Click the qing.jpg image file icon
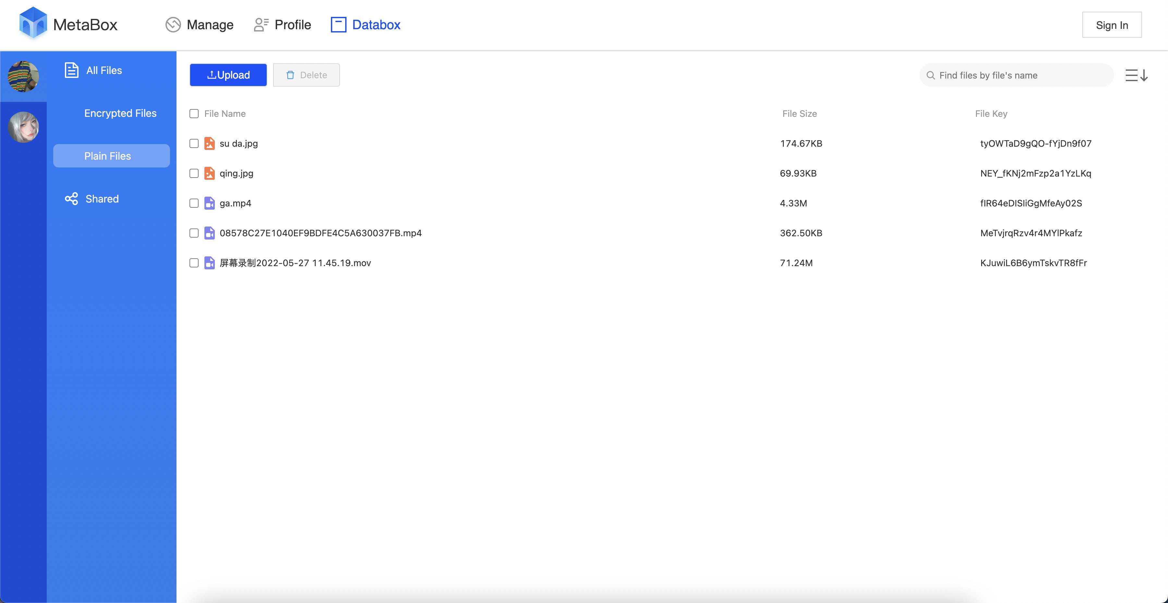 pyautogui.click(x=209, y=173)
